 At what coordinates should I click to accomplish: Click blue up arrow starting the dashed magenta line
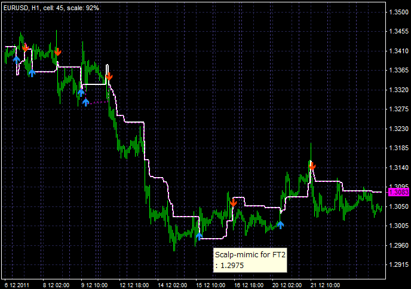(x=85, y=102)
